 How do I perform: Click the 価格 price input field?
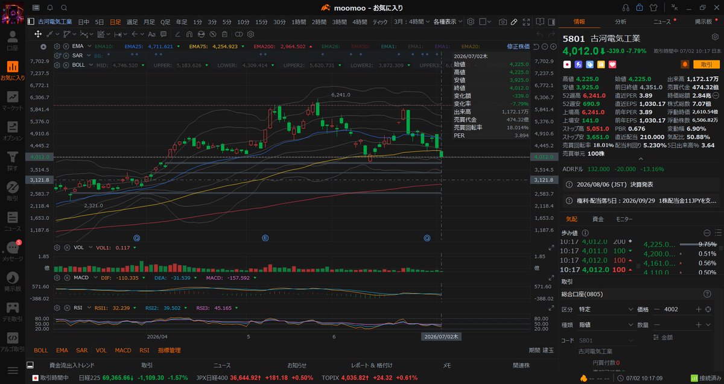coord(679,309)
